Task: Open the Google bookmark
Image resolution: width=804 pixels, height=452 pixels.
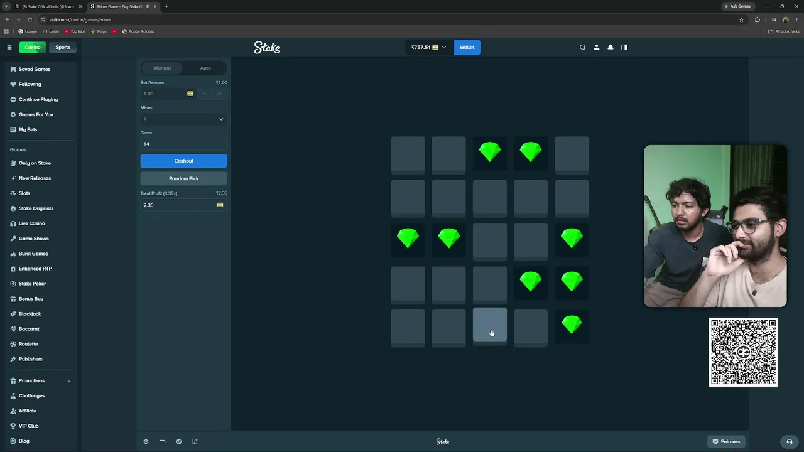Action: click(28, 31)
